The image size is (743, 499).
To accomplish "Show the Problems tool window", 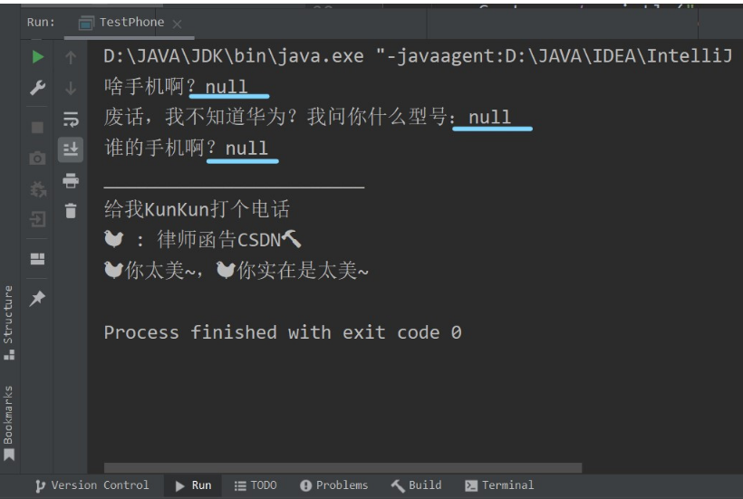I will [333, 485].
